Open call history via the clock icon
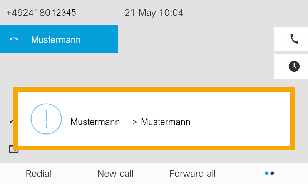Screen dimensions: 308x184 [x=294, y=66]
